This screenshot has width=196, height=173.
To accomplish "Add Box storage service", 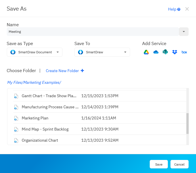I will click(184, 52).
